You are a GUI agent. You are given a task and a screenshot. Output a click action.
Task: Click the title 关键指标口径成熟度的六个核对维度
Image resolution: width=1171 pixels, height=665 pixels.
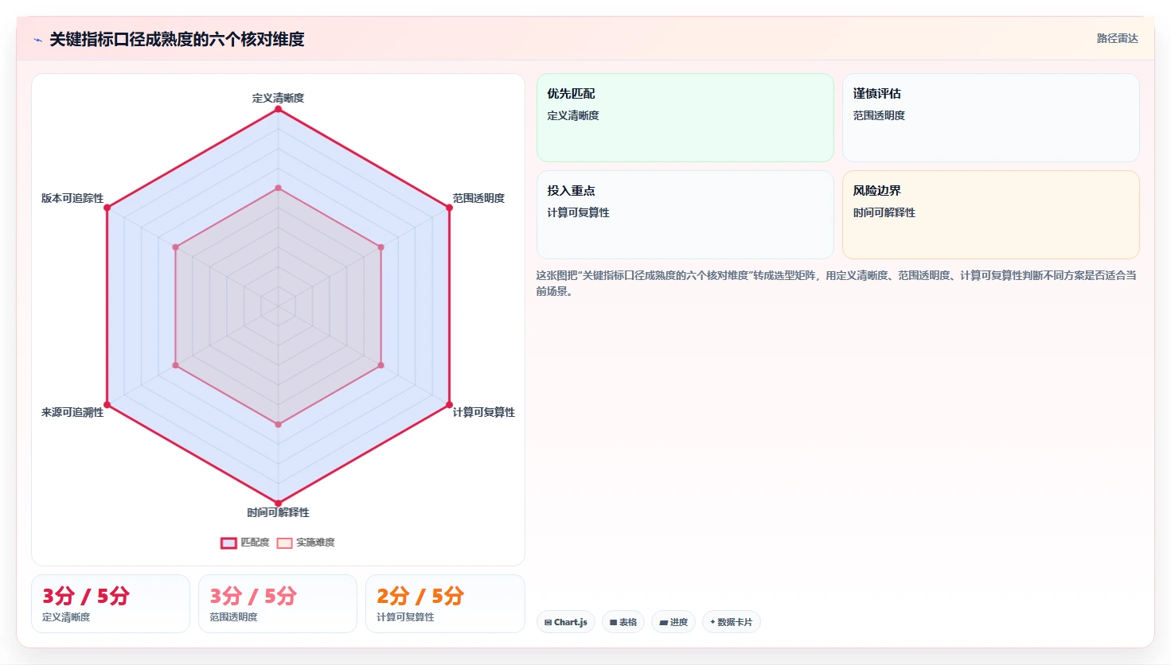(x=177, y=39)
